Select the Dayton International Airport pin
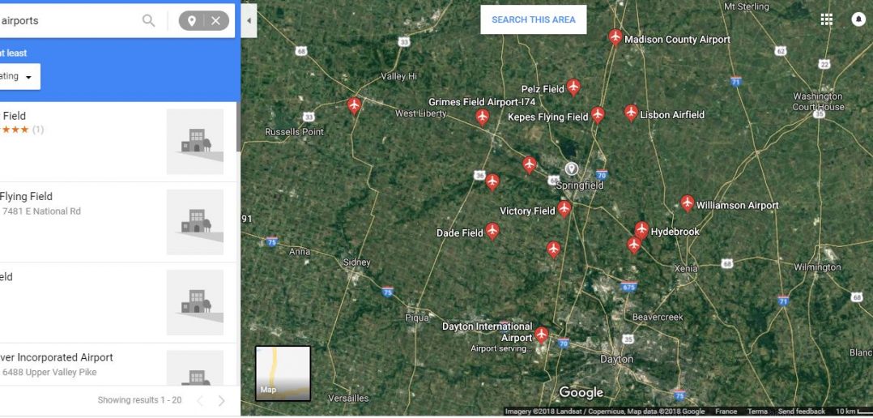This screenshot has height=418, width=873. 541,335
